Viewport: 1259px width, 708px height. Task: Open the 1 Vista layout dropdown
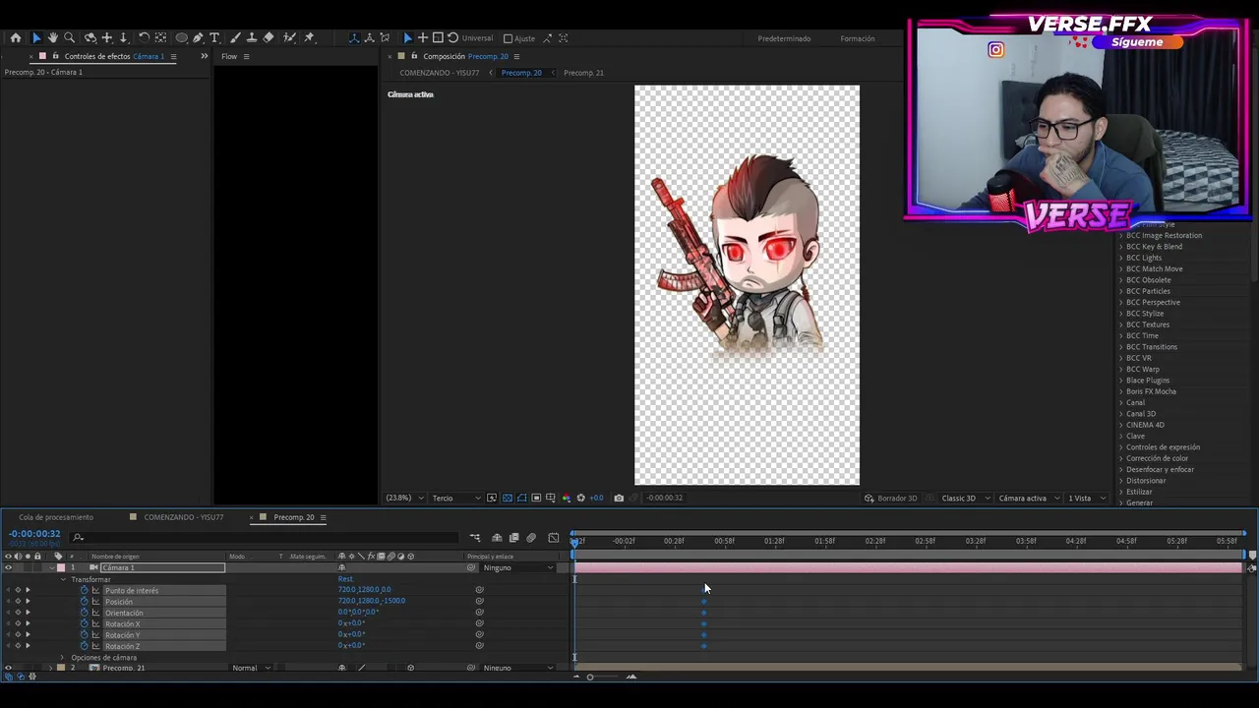pos(1086,499)
